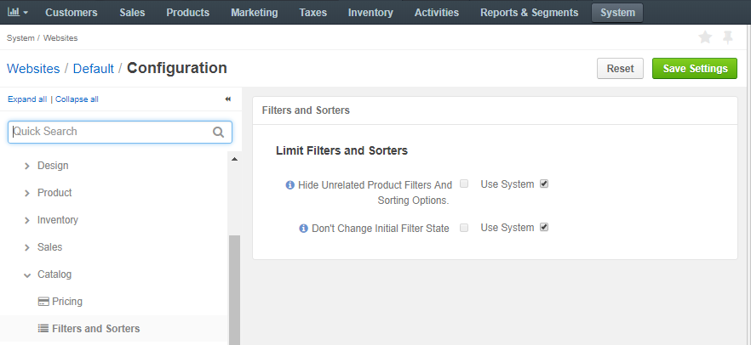Viewport: 751px width, 345px height.
Task: Click info icon for Hide Unrelated Product Filters
Action: 290,185
